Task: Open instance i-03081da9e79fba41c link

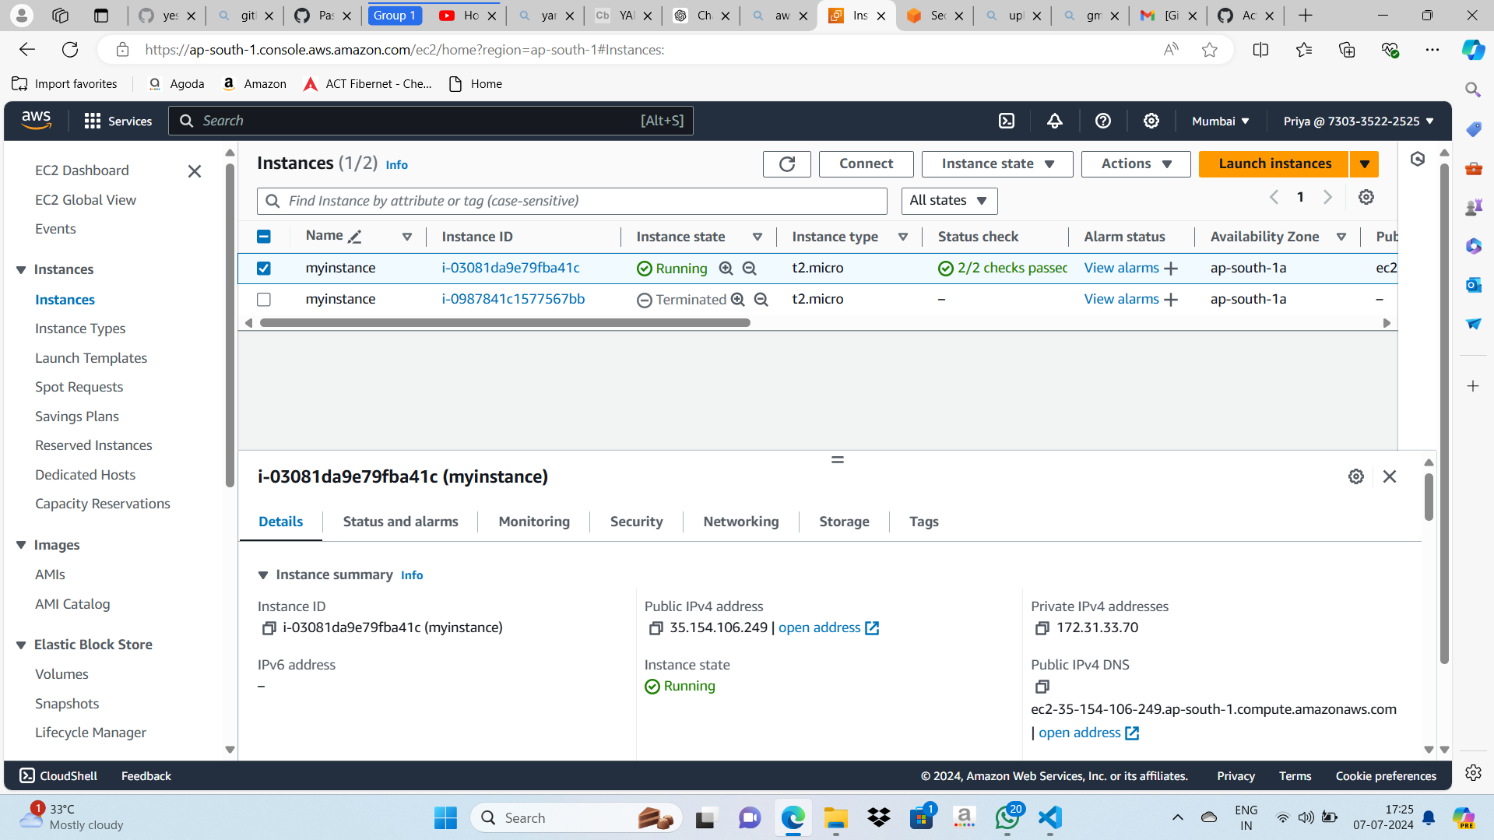Action: (x=511, y=268)
